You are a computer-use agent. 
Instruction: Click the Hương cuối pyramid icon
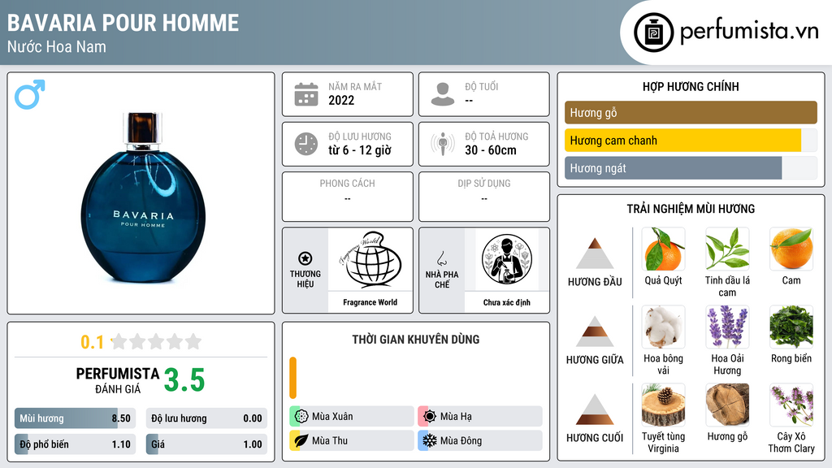tap(595, 409)
